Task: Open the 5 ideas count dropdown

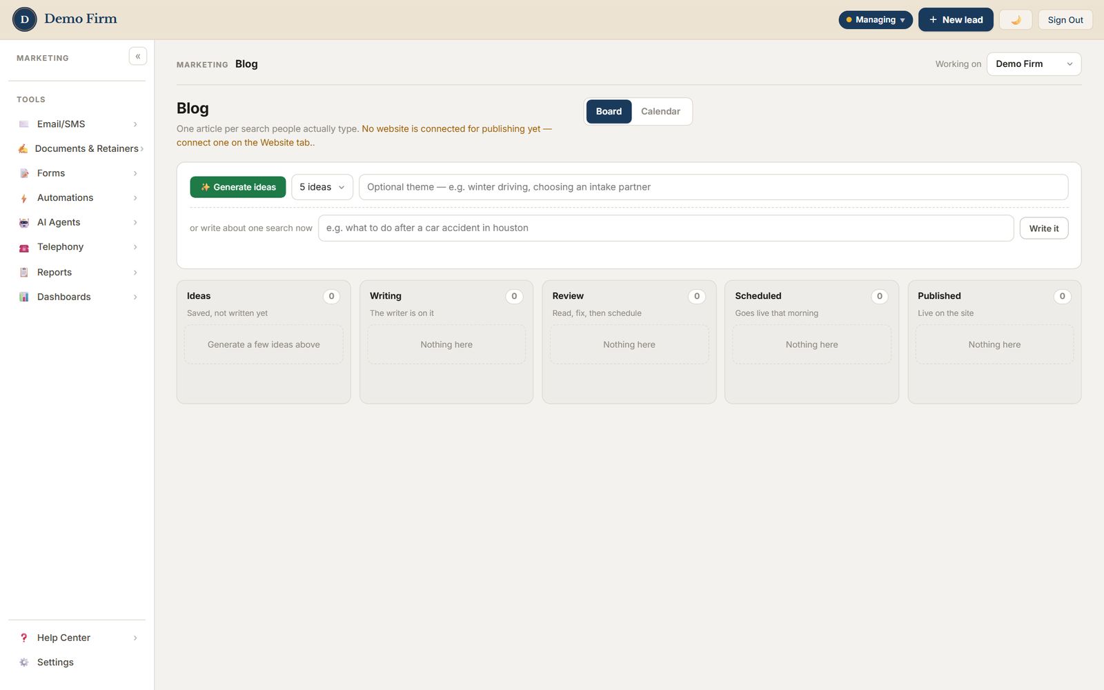Action: coord(322,187)
